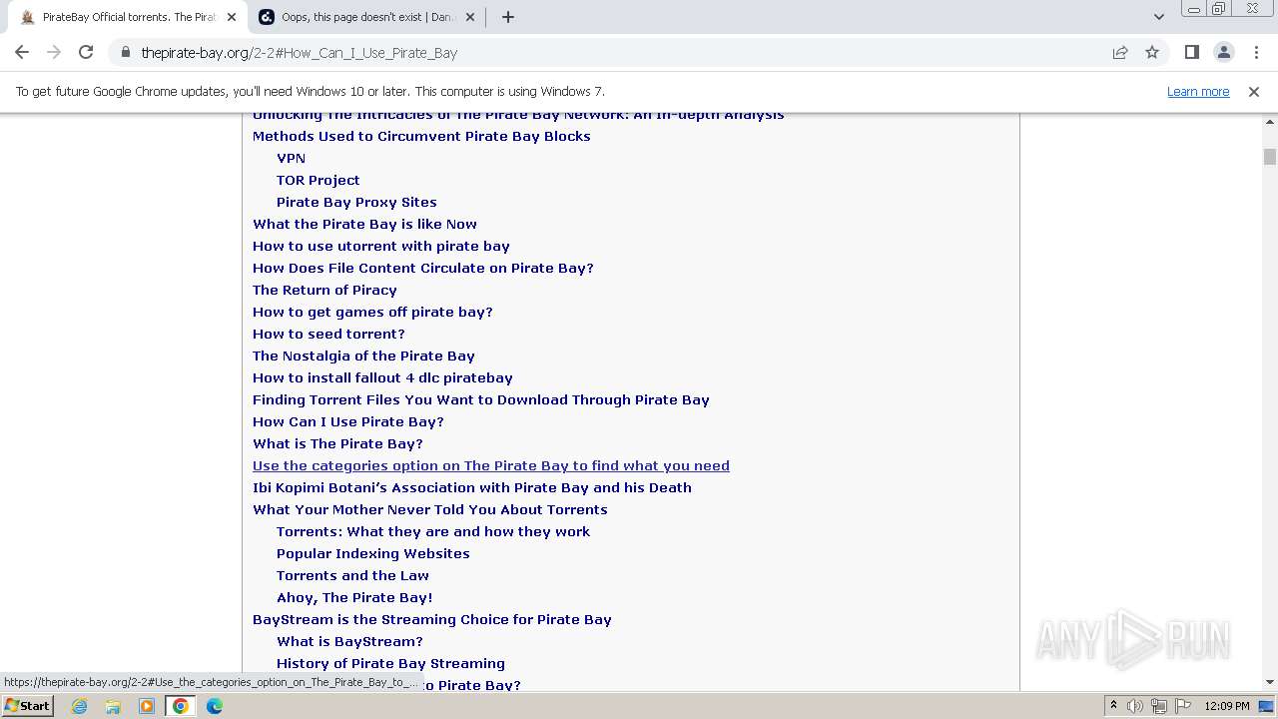View site information lock icon

tap(125, 53)
